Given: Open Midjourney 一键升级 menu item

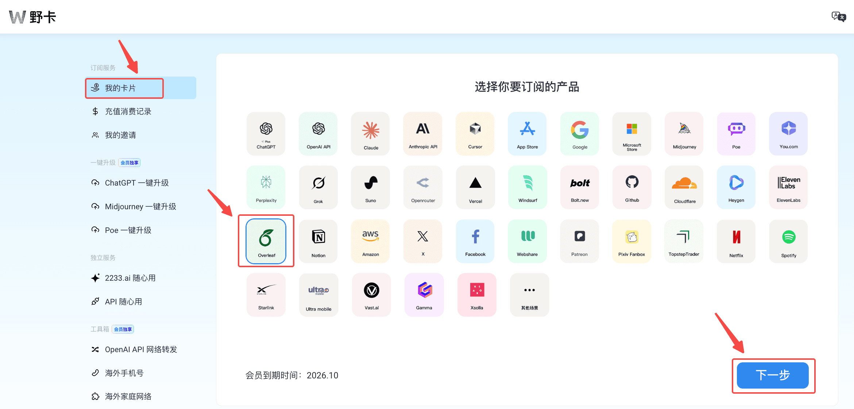Looking at the screenshot, I should (x=141, y=207).
